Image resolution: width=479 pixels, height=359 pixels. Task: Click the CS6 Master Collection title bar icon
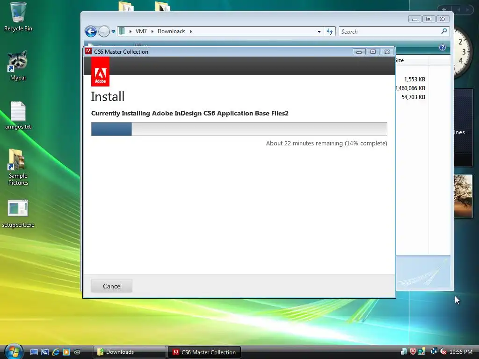click(x=88, y=51)
